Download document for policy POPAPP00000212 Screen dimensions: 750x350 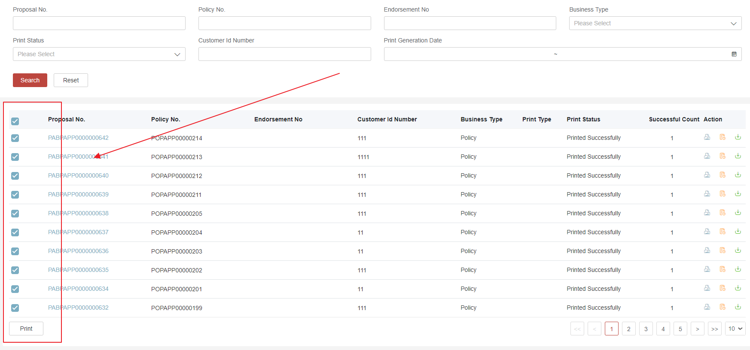pos(738,175)
